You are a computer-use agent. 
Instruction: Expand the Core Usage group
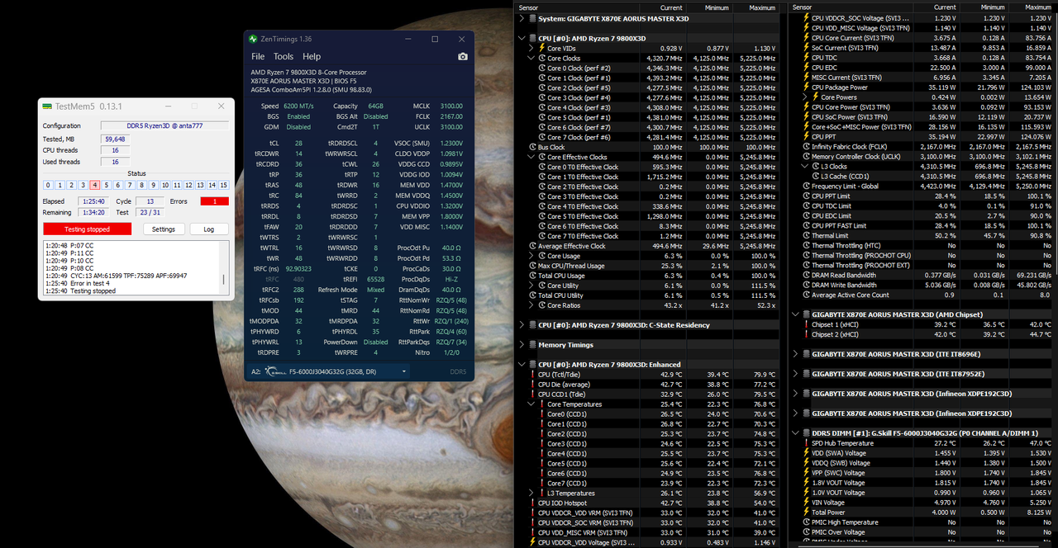pyautogui.click(x=531, y=256)
